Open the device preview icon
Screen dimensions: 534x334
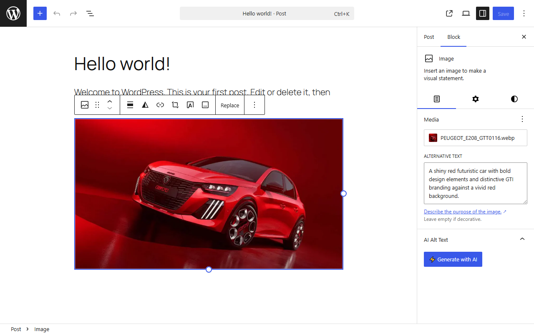point(466,13)
